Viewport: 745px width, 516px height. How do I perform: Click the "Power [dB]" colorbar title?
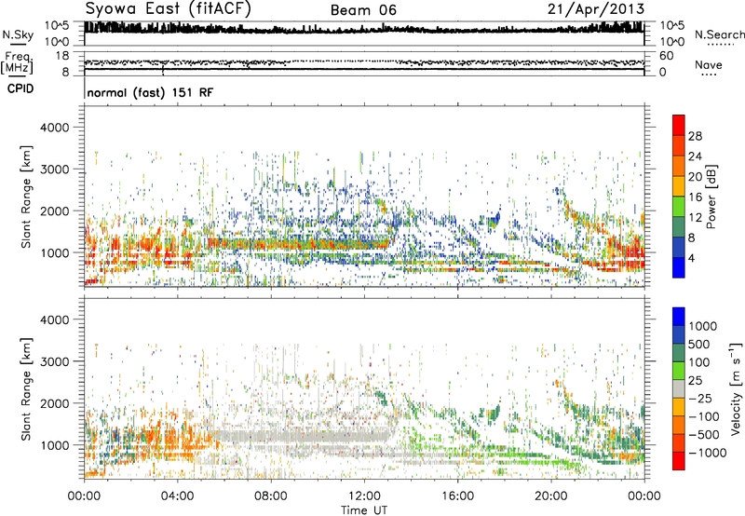tap(711, 197)
